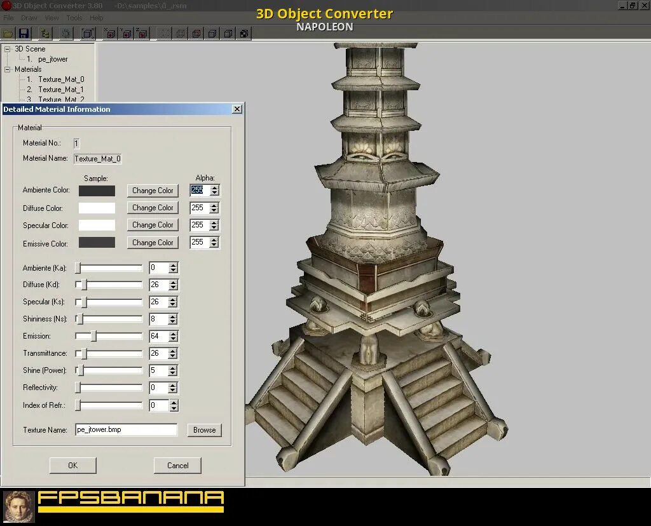Viewport: 651px width, 526px height.
Task: Click the Emission slider handle
Action: click(x=94, y=336)
